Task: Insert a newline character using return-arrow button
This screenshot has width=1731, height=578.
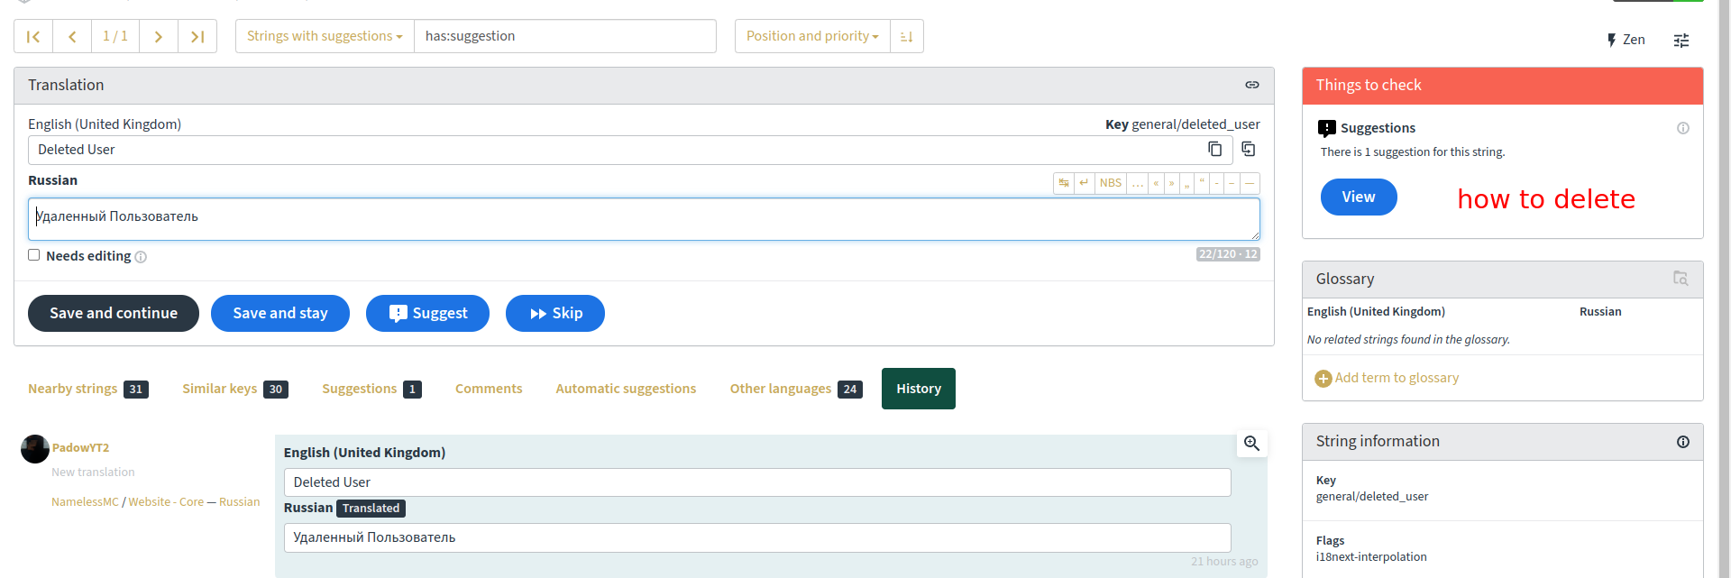Action: click(1085, 183)
